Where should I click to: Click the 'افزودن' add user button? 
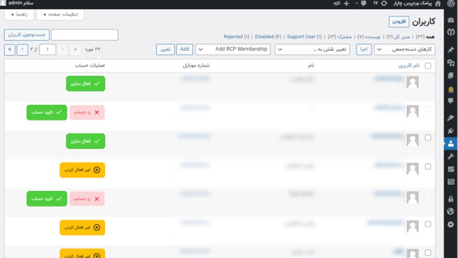coord(398,22)
